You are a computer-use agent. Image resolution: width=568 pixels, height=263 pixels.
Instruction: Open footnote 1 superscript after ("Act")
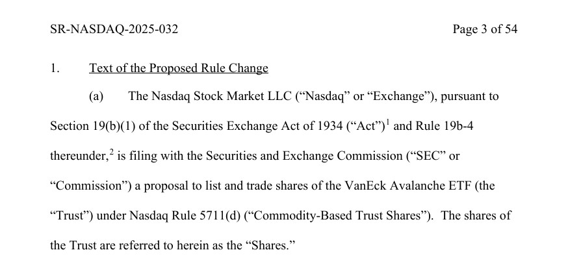387,121
